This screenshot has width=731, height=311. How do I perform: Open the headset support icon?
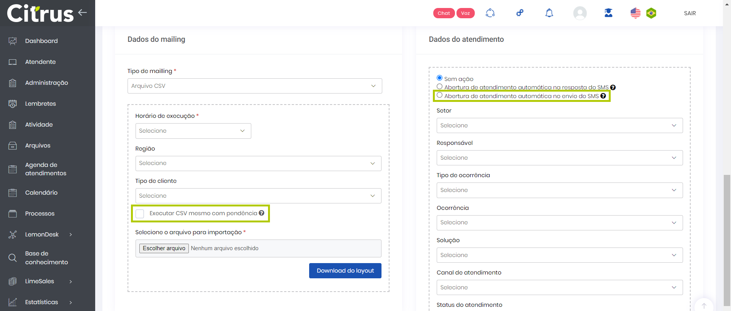click(x=490, y=13)
